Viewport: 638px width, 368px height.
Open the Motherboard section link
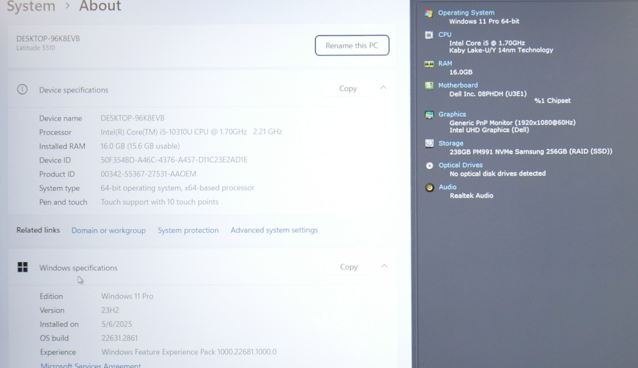[458, 85]
